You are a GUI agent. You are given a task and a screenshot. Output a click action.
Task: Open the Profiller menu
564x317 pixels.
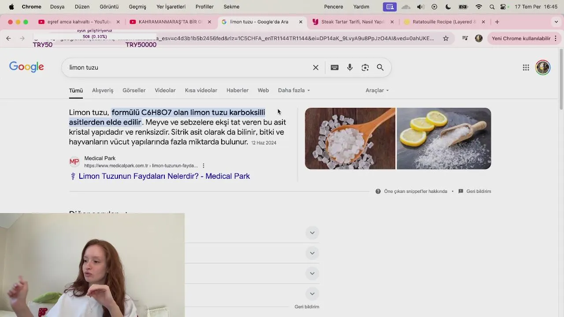click(204, 7)
